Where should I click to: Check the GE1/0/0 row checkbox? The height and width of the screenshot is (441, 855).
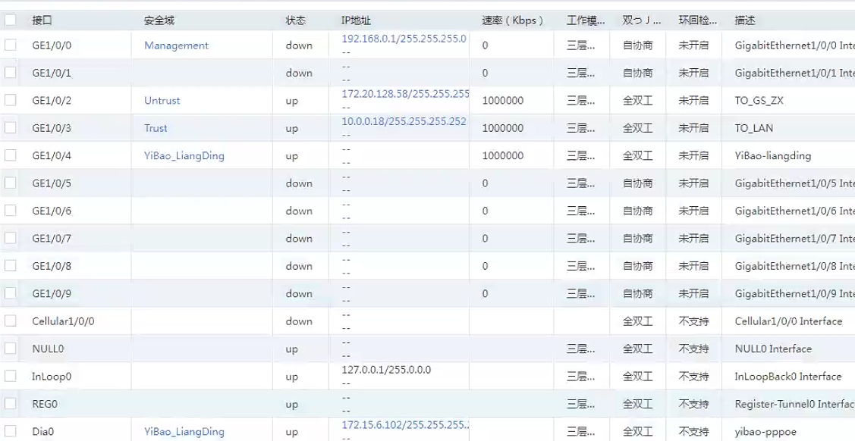pyautogui.click(x=11, y=45)
